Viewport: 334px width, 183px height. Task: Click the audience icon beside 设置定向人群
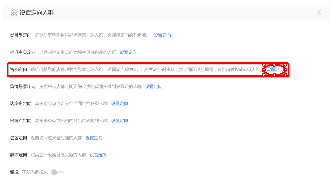tap(14, 13)
